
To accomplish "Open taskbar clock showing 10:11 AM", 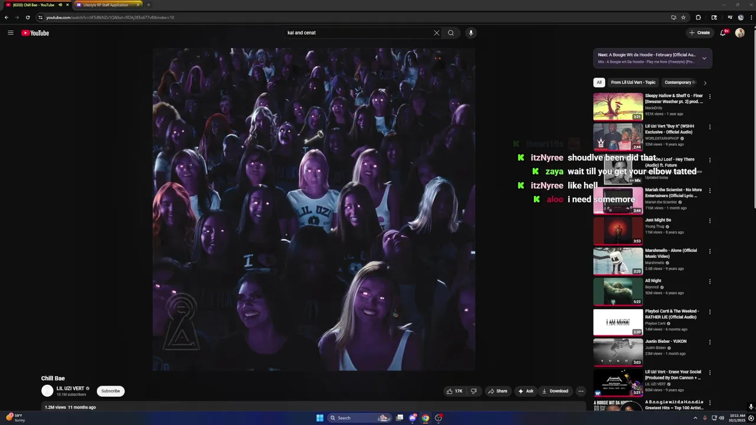I will [x=737, y=418].
